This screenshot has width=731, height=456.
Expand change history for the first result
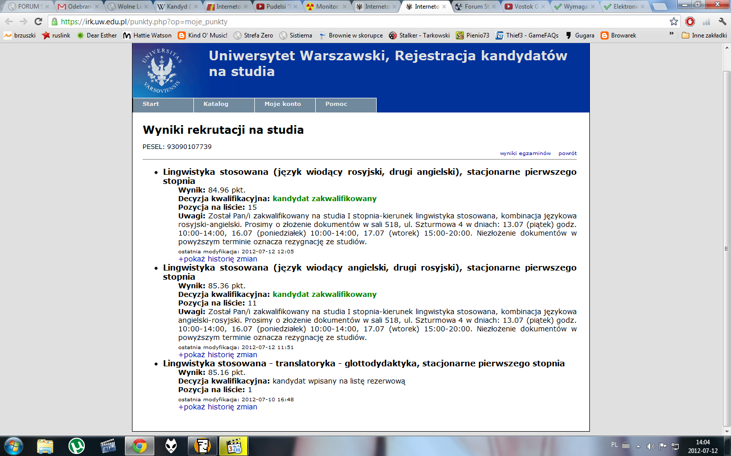(218, 259)
